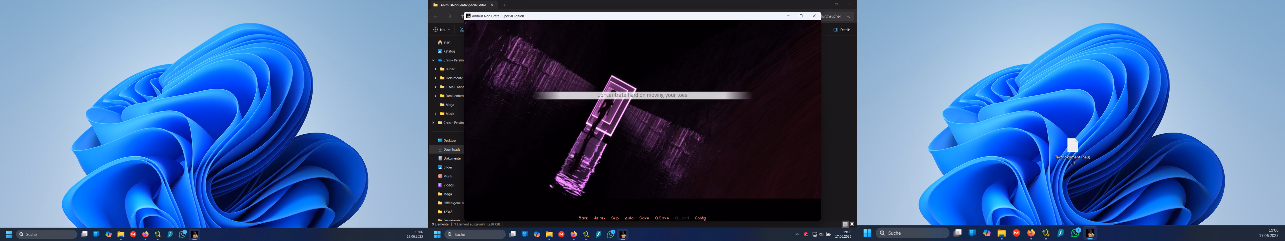The image size is (1285, 241).
Task: Open WhatsApp on right monitor taskbar
Action: click(1076, 233)
